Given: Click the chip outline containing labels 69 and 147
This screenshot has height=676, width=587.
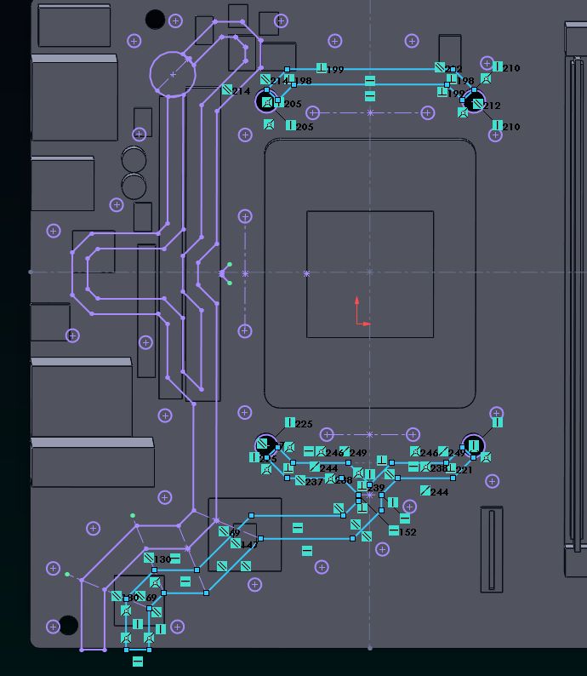Looking at the screenshot, I should (245, 535).
